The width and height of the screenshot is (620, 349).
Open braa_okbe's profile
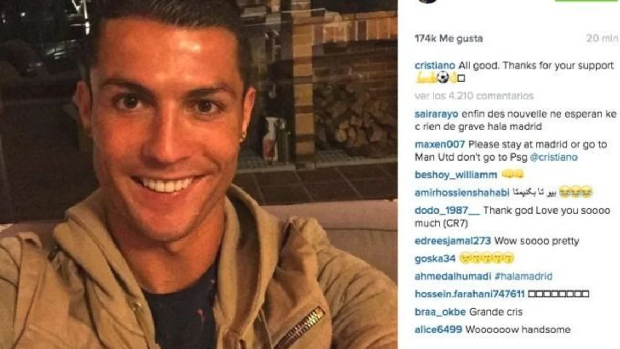pos(440,312)
